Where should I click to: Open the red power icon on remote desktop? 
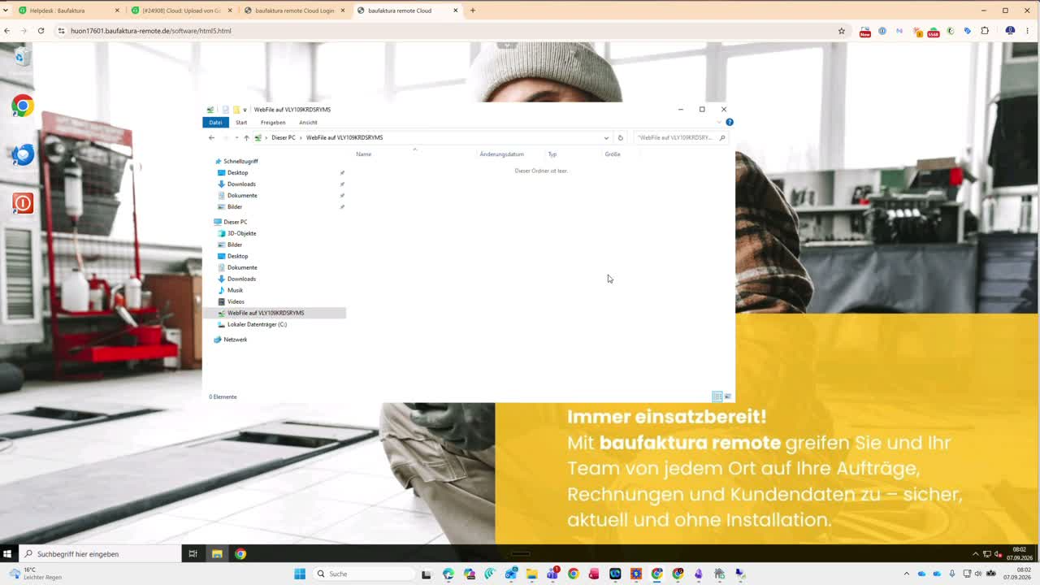point(22,202)
